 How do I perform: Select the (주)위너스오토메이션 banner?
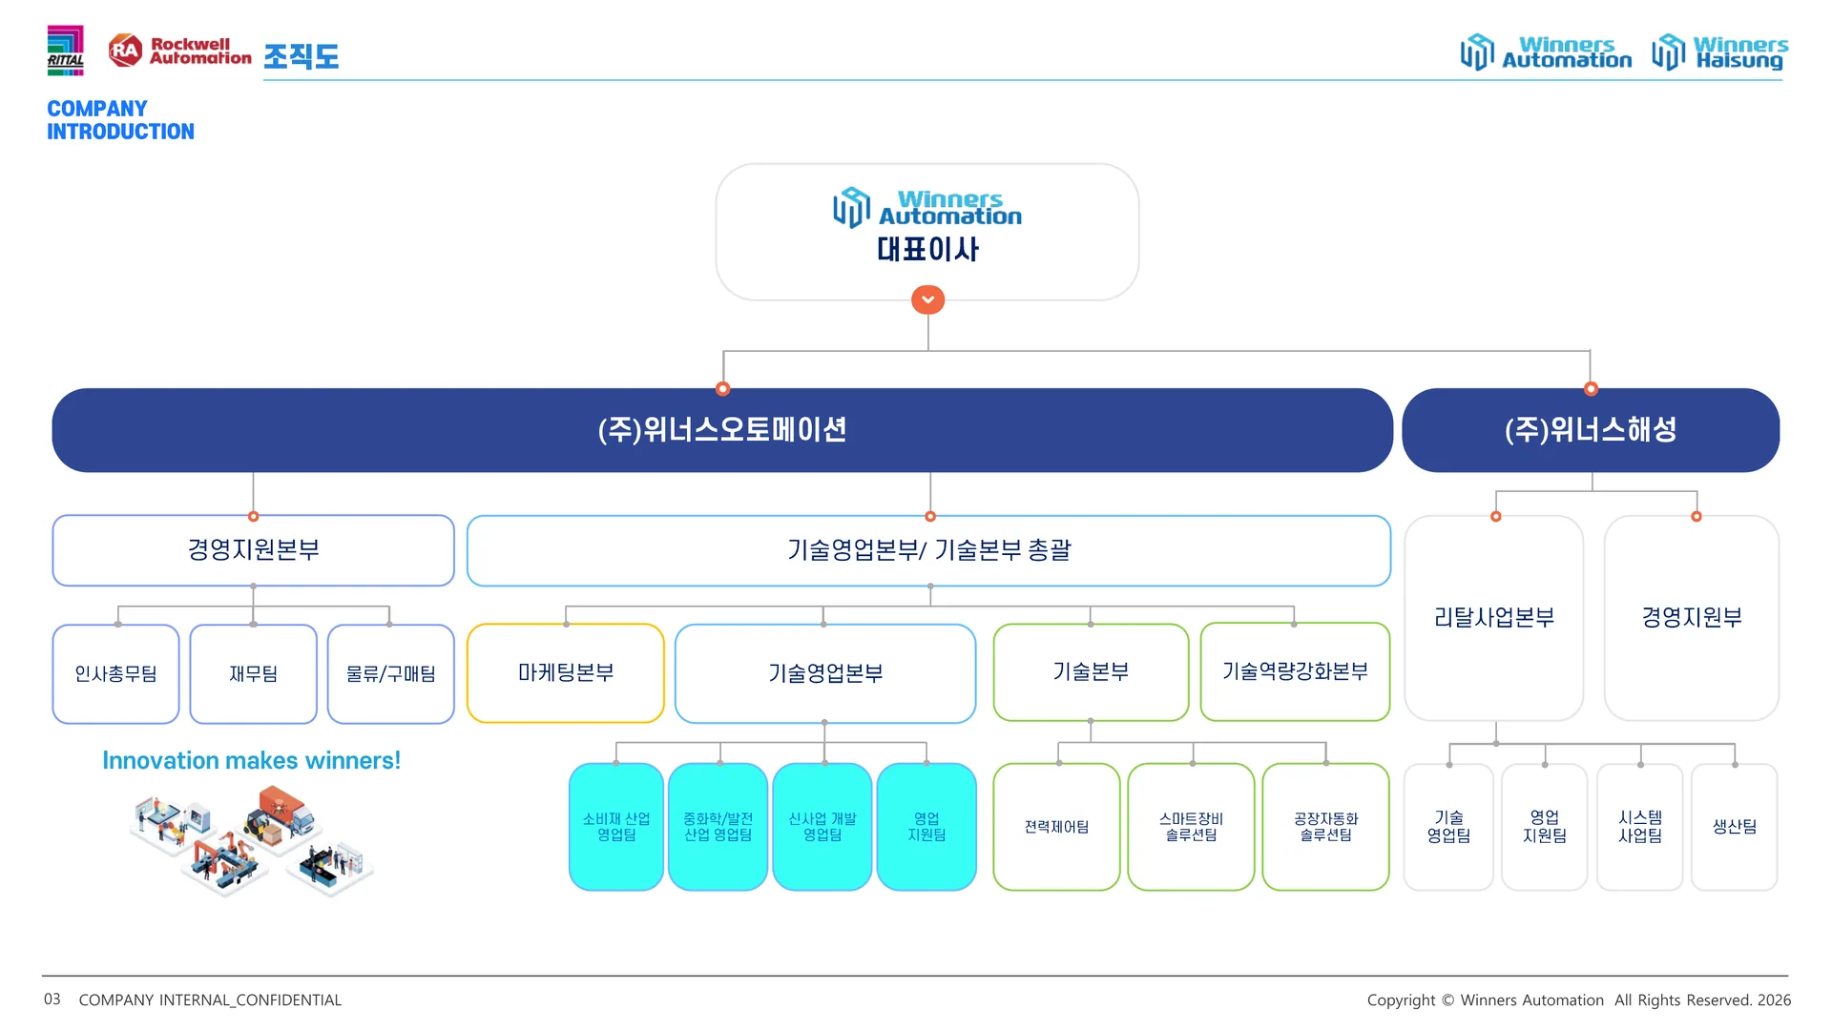click(722, 430)
